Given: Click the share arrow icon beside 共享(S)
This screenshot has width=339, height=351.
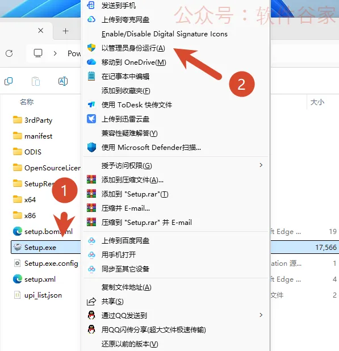Looking at the screenshot, I should 91,302.
